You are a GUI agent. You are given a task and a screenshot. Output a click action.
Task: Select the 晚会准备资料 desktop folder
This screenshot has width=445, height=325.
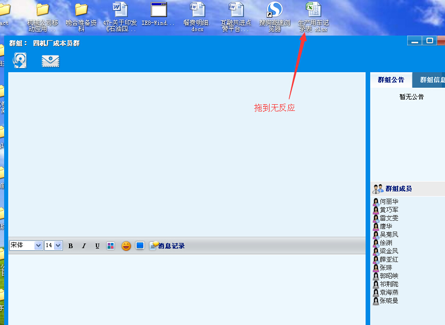click(81, 10)
